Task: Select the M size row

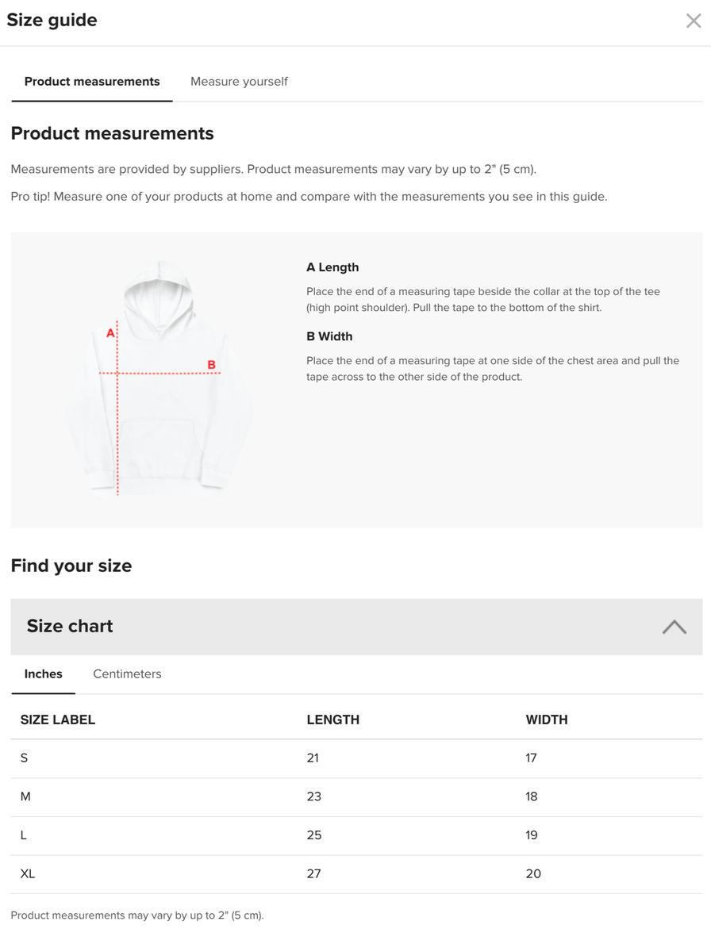Action: [357, 797]
